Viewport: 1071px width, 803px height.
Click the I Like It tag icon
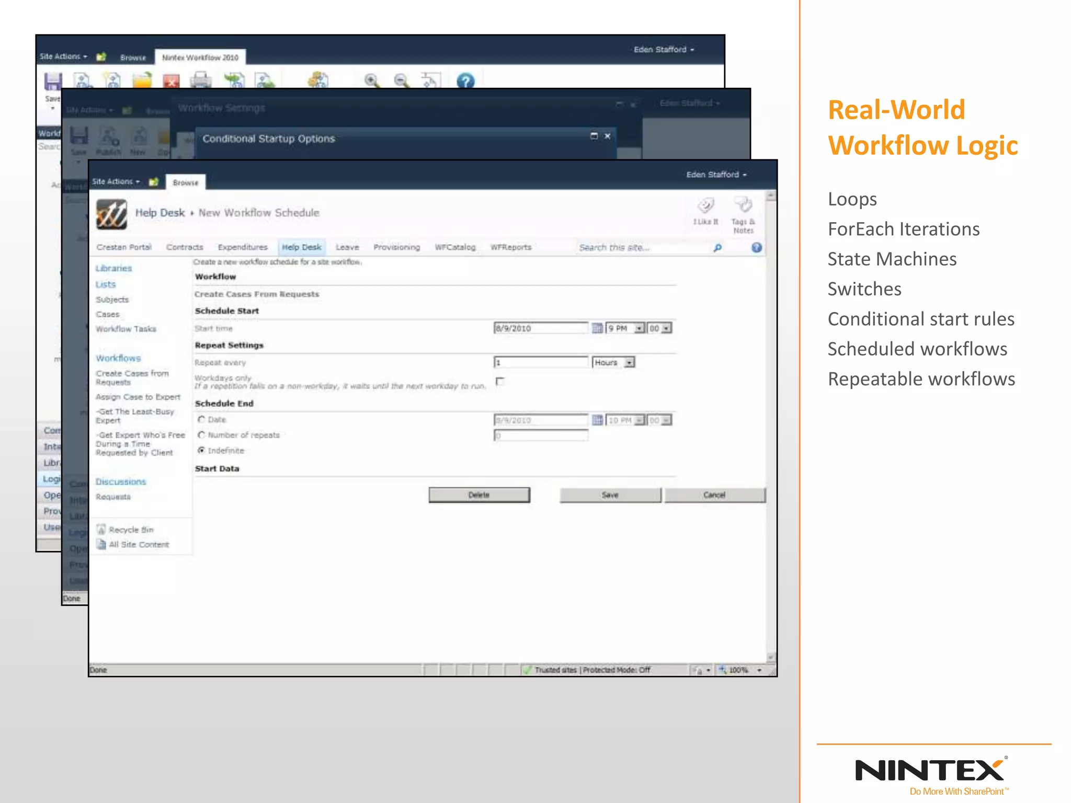706,205
